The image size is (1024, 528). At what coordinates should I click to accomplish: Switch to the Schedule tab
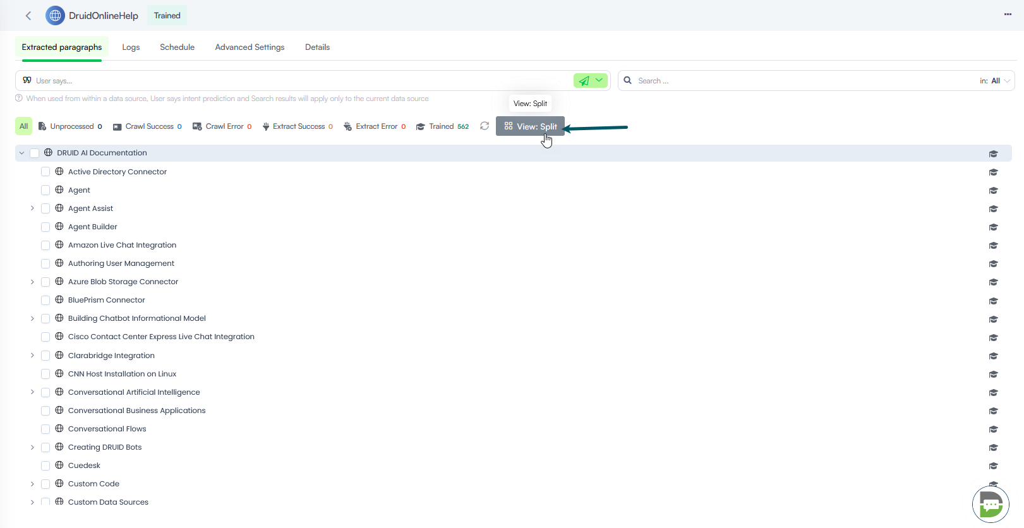click(x=178, y=47)
